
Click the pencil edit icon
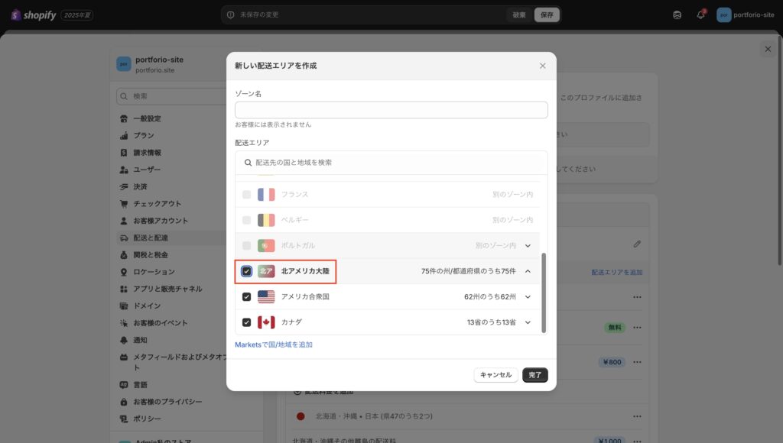point(637,244)
